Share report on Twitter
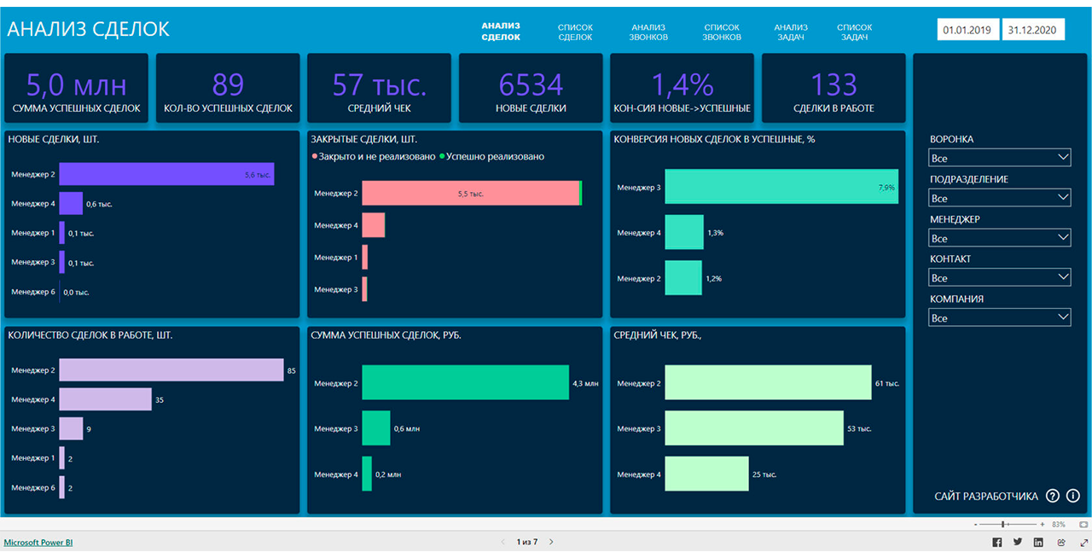 tap(1018, 542)
